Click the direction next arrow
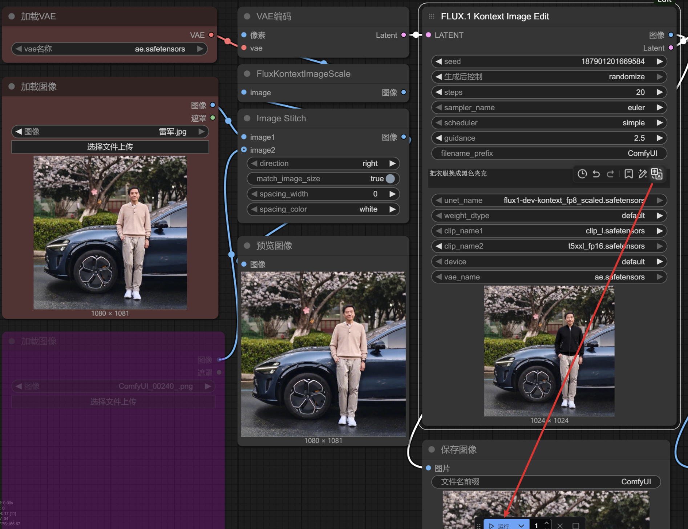 tap(392, 163)
